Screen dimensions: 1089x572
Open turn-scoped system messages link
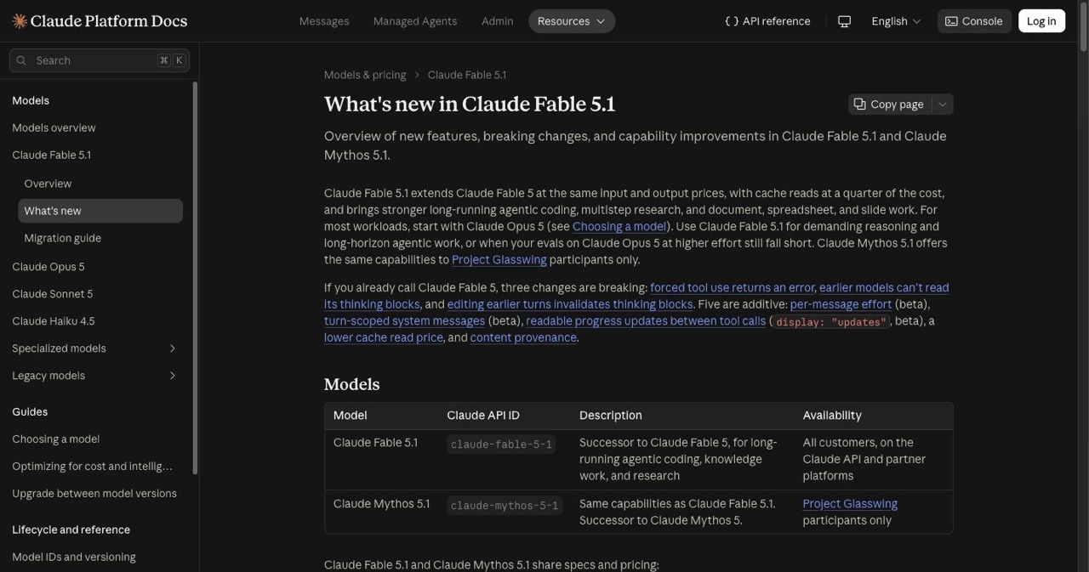point(404,321)
